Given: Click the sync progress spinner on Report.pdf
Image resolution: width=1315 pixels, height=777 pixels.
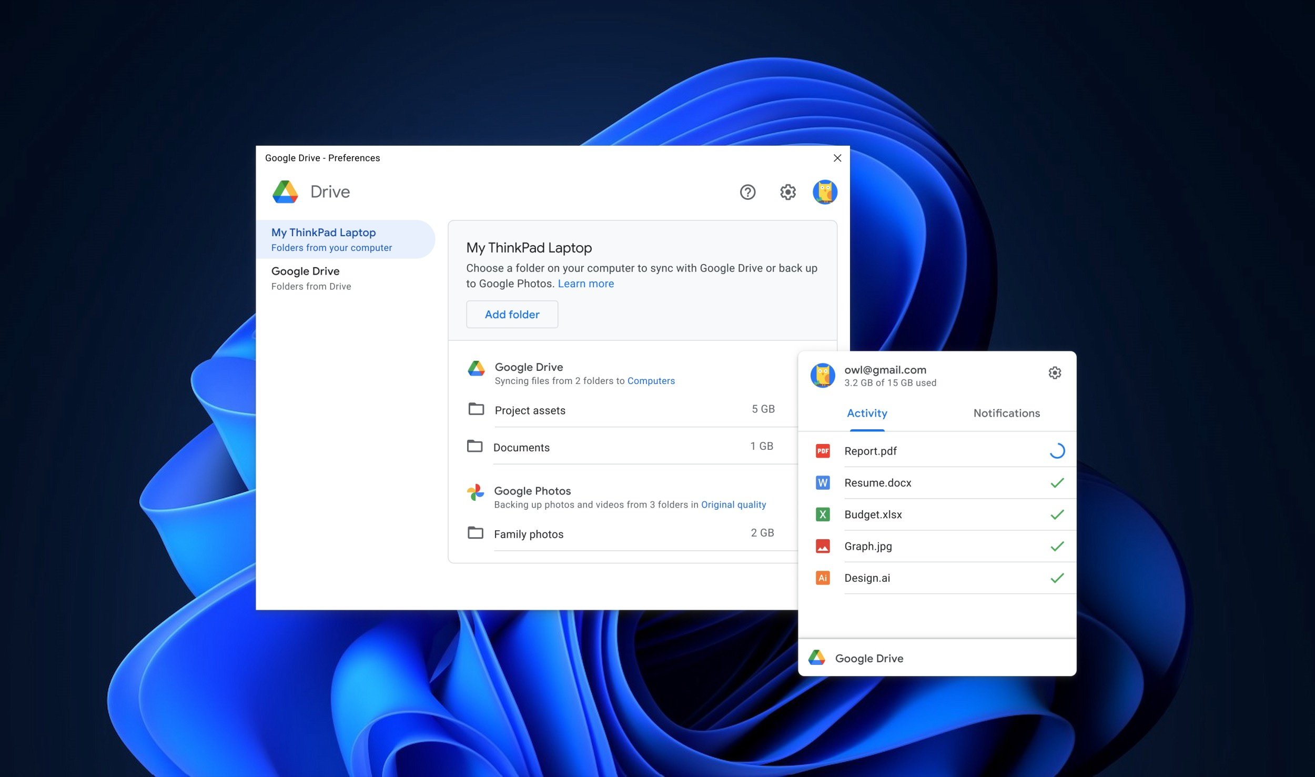Looking at the screenshot, I should [x=1057, y=451].
